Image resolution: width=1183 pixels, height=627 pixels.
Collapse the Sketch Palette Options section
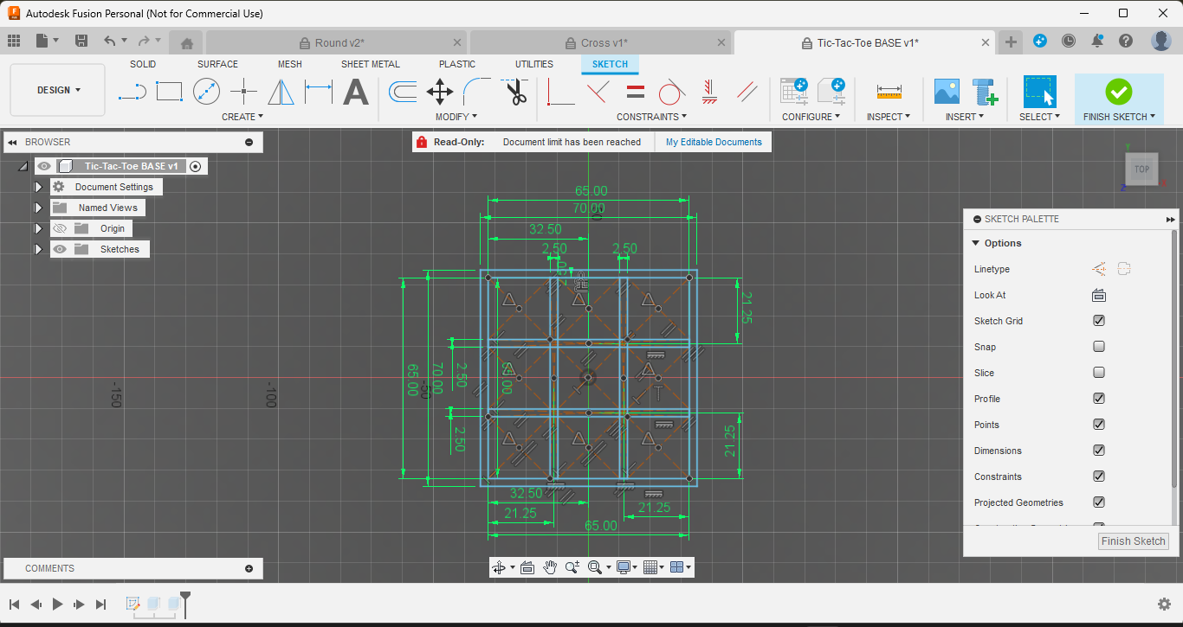[x=976, y=243]
